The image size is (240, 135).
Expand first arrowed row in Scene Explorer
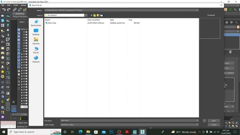(22, 54)
